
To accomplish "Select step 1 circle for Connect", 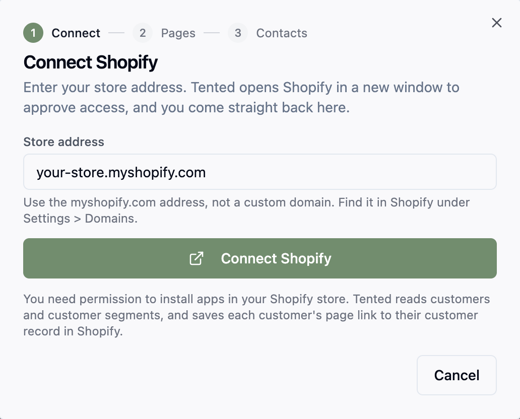I will (33, 33).
